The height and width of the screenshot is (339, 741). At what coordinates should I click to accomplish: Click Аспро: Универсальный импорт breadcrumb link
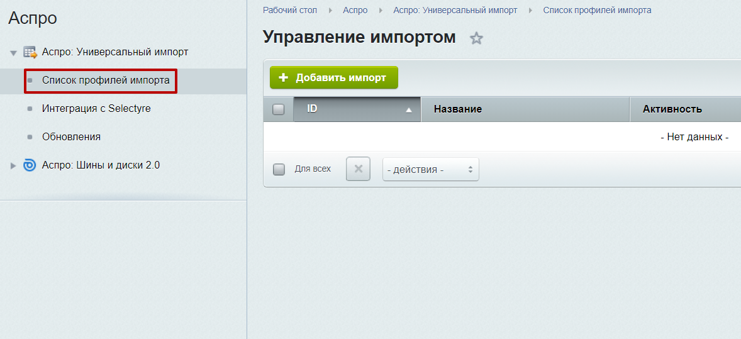[455, 10]
